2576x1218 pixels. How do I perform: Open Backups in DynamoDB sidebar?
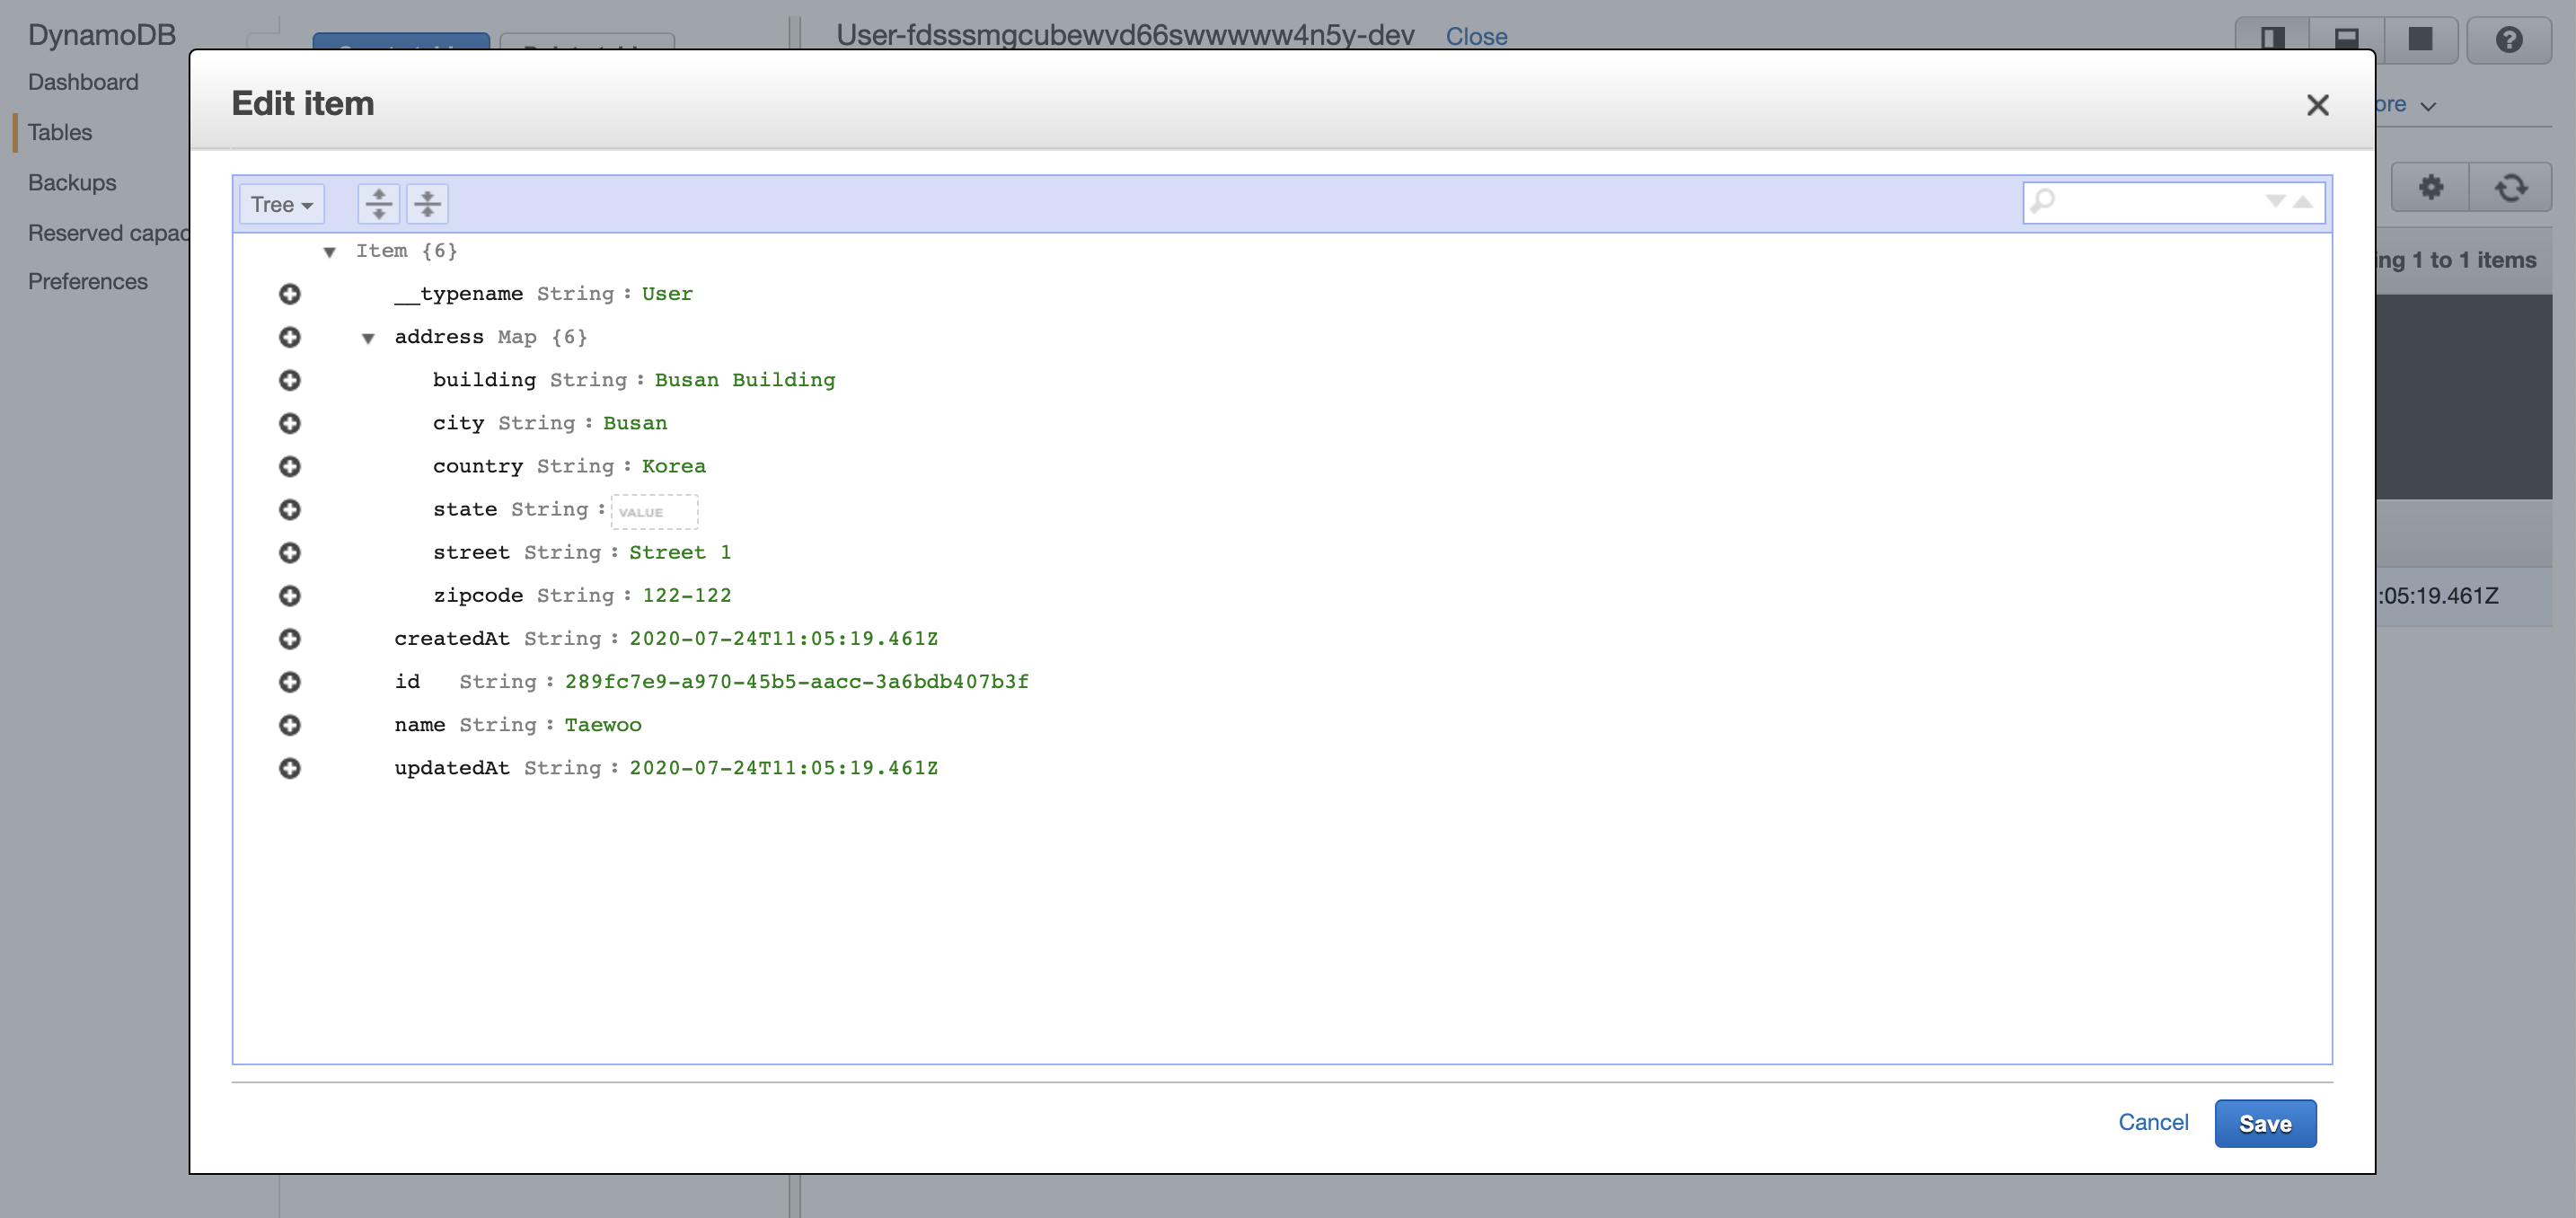click(72, 183)
